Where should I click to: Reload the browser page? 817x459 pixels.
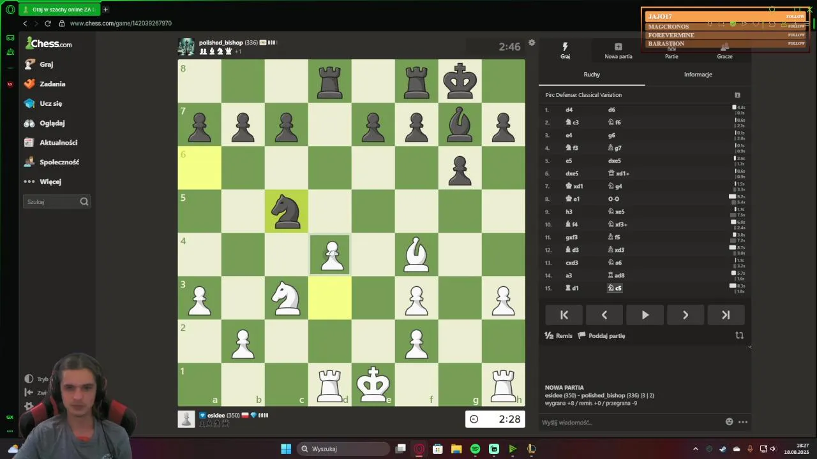[47, 24]
